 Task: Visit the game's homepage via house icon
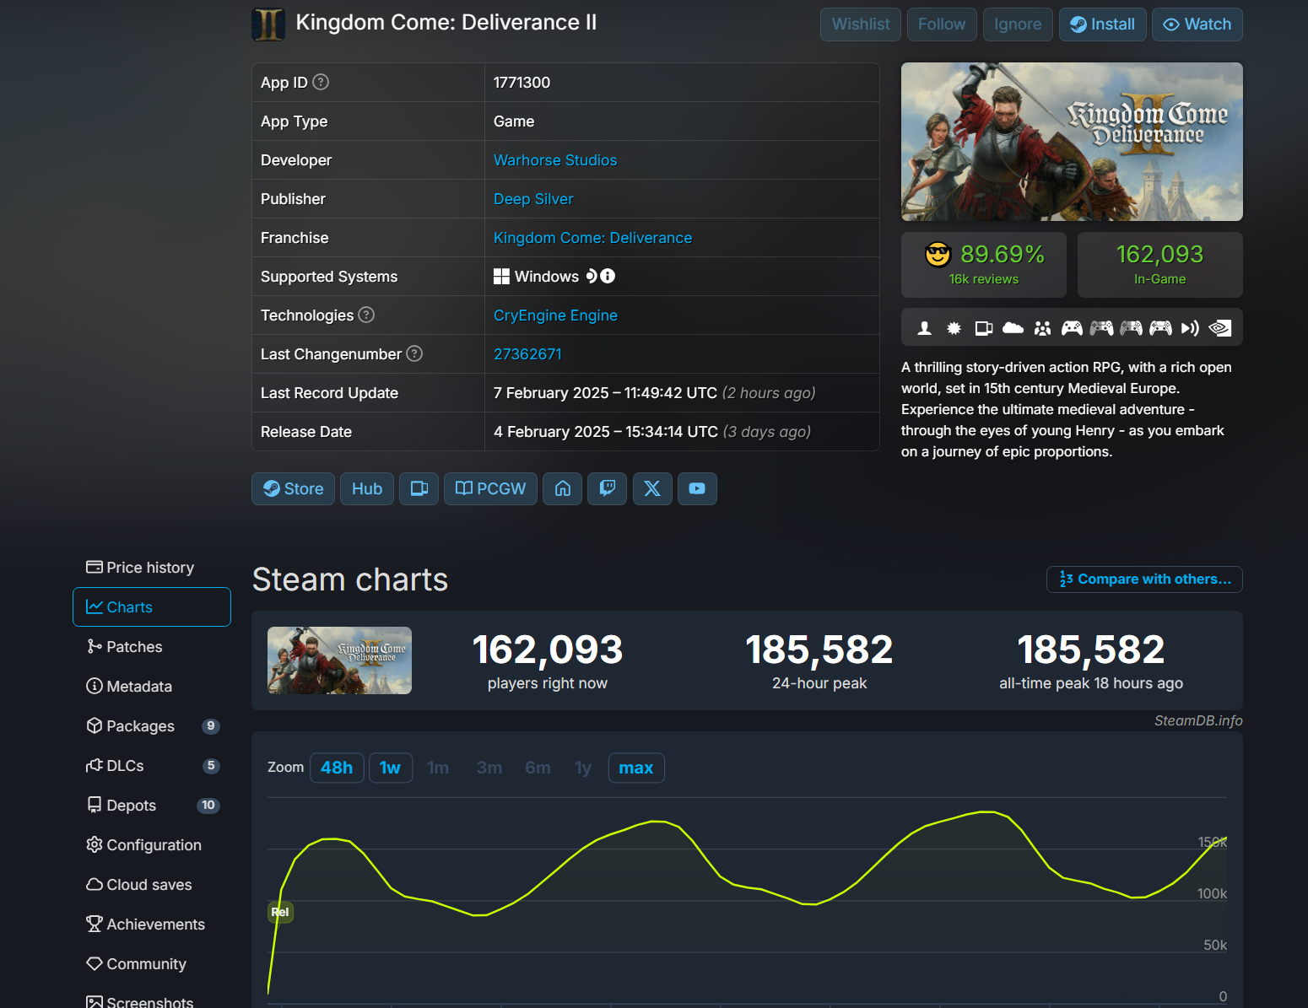[563, 489]
